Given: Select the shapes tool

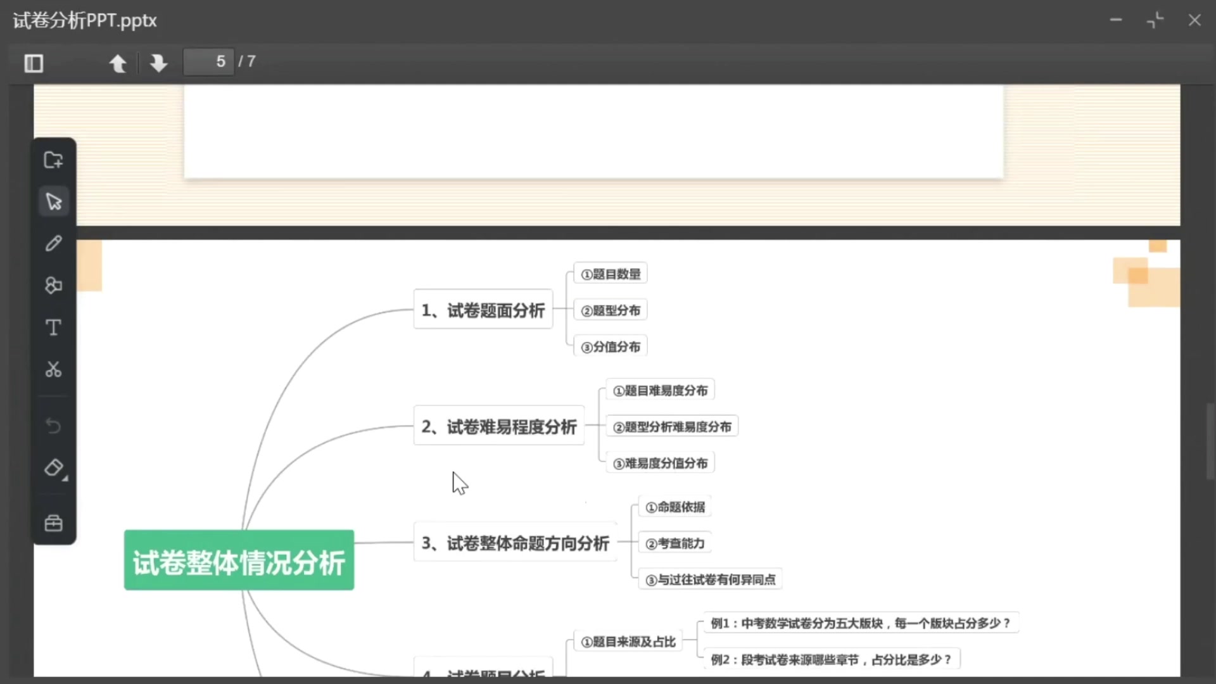Looking at the screenshot, I should pyautogui.click(x=54, y=285).
